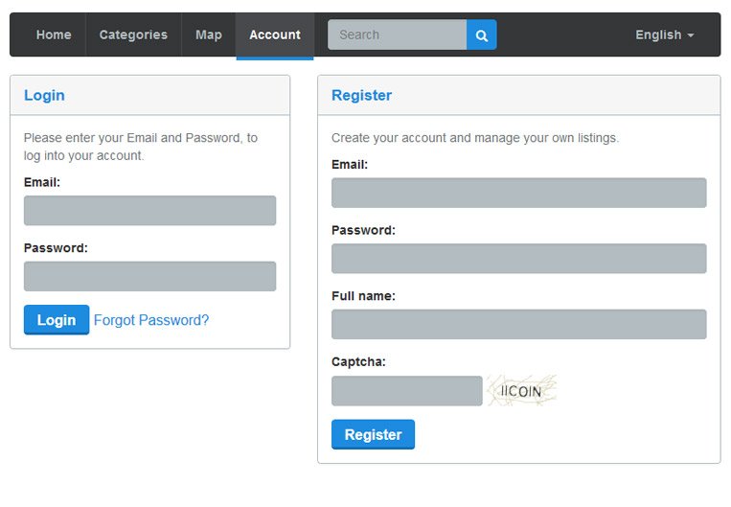Click the Register password field

[519, 259]
